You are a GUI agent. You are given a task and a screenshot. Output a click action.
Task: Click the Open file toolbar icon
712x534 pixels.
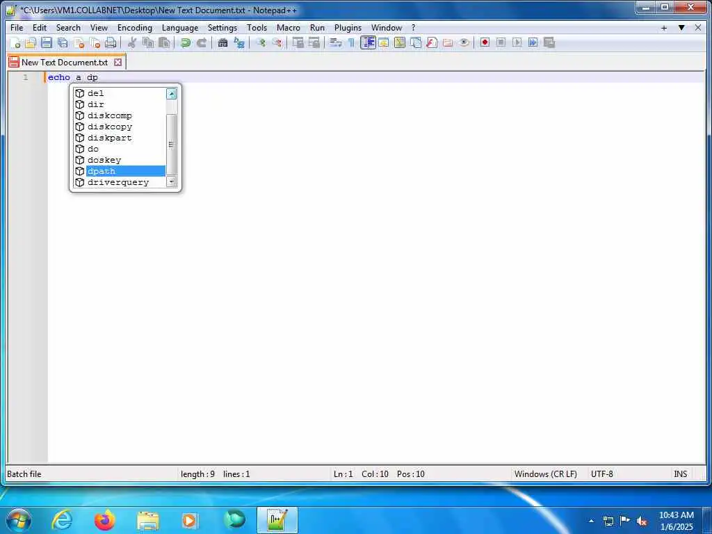pyautogui.click(x=31, y=42)
